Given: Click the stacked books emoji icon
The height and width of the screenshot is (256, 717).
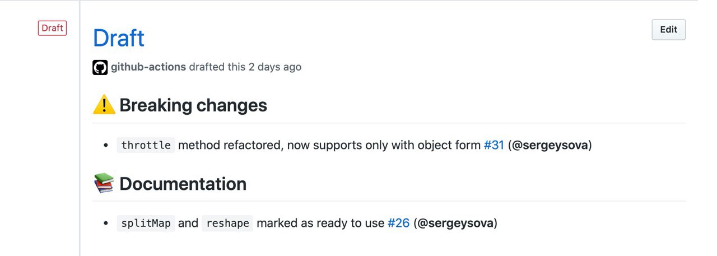Looking at the screenshot, I should (104, 183).
